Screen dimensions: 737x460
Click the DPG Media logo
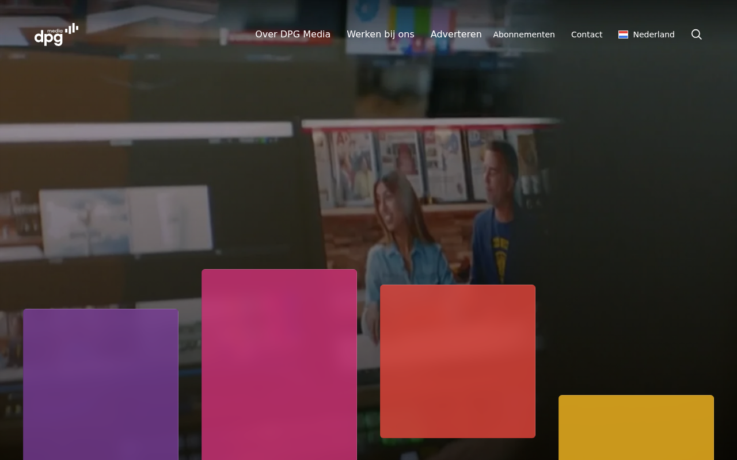(56, 34)
